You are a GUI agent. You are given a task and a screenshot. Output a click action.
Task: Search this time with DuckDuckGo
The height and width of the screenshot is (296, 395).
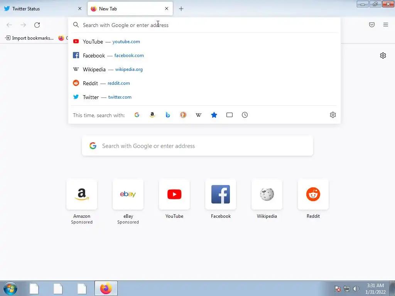pos(183,115)
